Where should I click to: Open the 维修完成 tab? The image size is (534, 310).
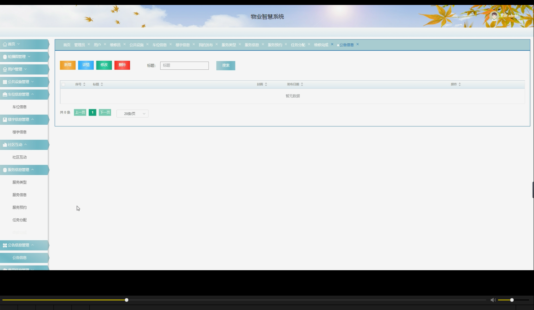pos(321,45)
